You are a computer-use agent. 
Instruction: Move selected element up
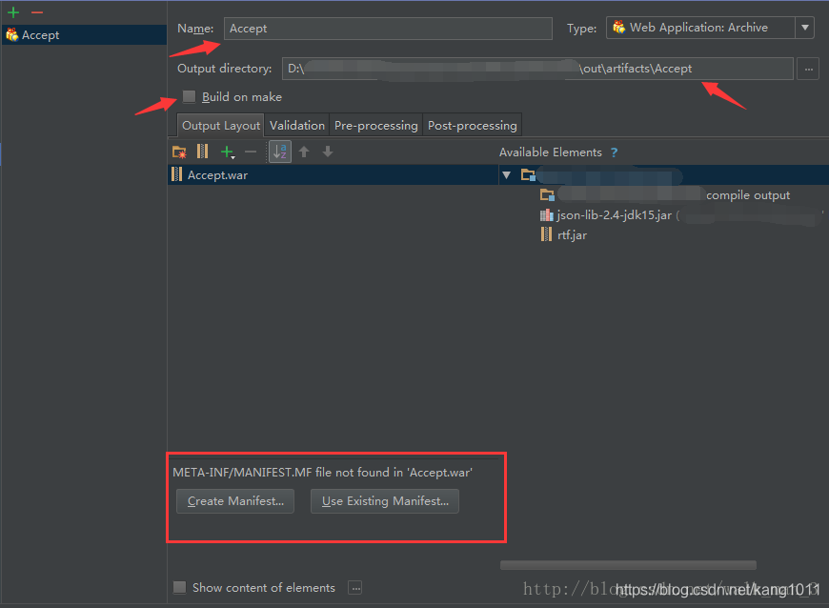(304, 152)
